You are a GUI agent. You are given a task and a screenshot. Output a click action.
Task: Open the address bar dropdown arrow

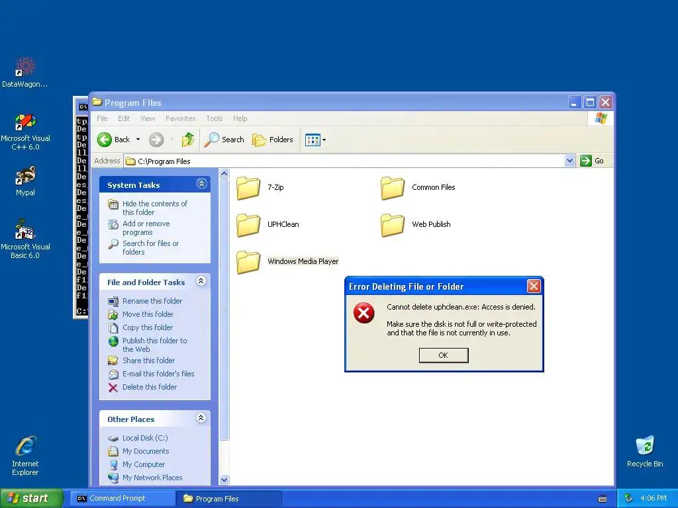tap(569, 161)
